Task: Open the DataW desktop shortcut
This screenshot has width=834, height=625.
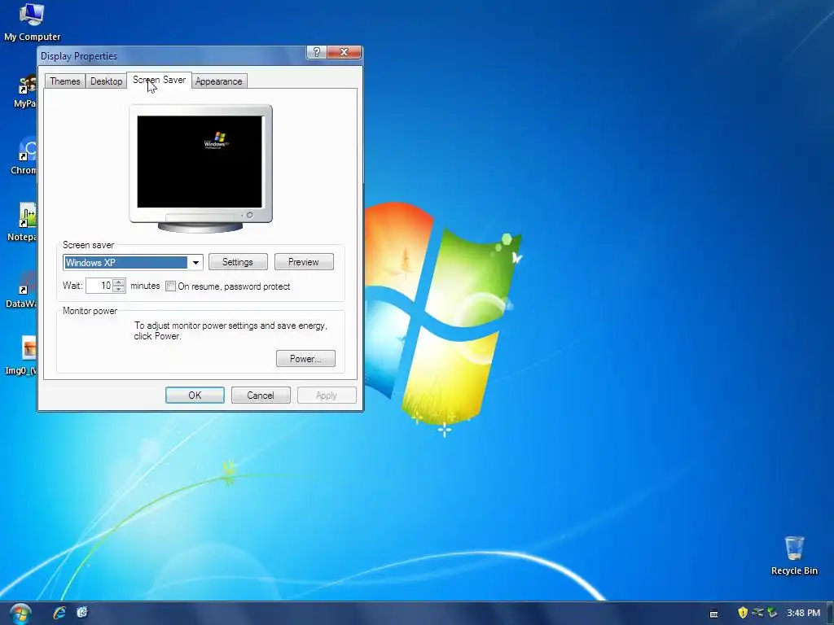Action: (x=22, y=289)
